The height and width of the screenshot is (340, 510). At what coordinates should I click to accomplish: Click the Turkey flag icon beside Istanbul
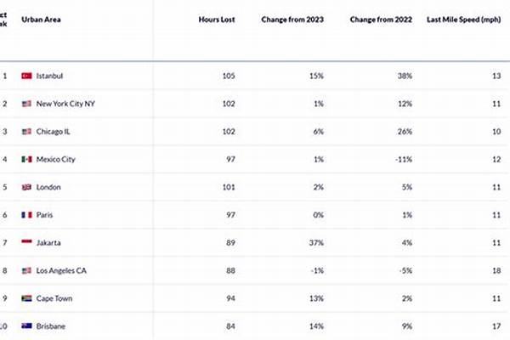point(26,76)
